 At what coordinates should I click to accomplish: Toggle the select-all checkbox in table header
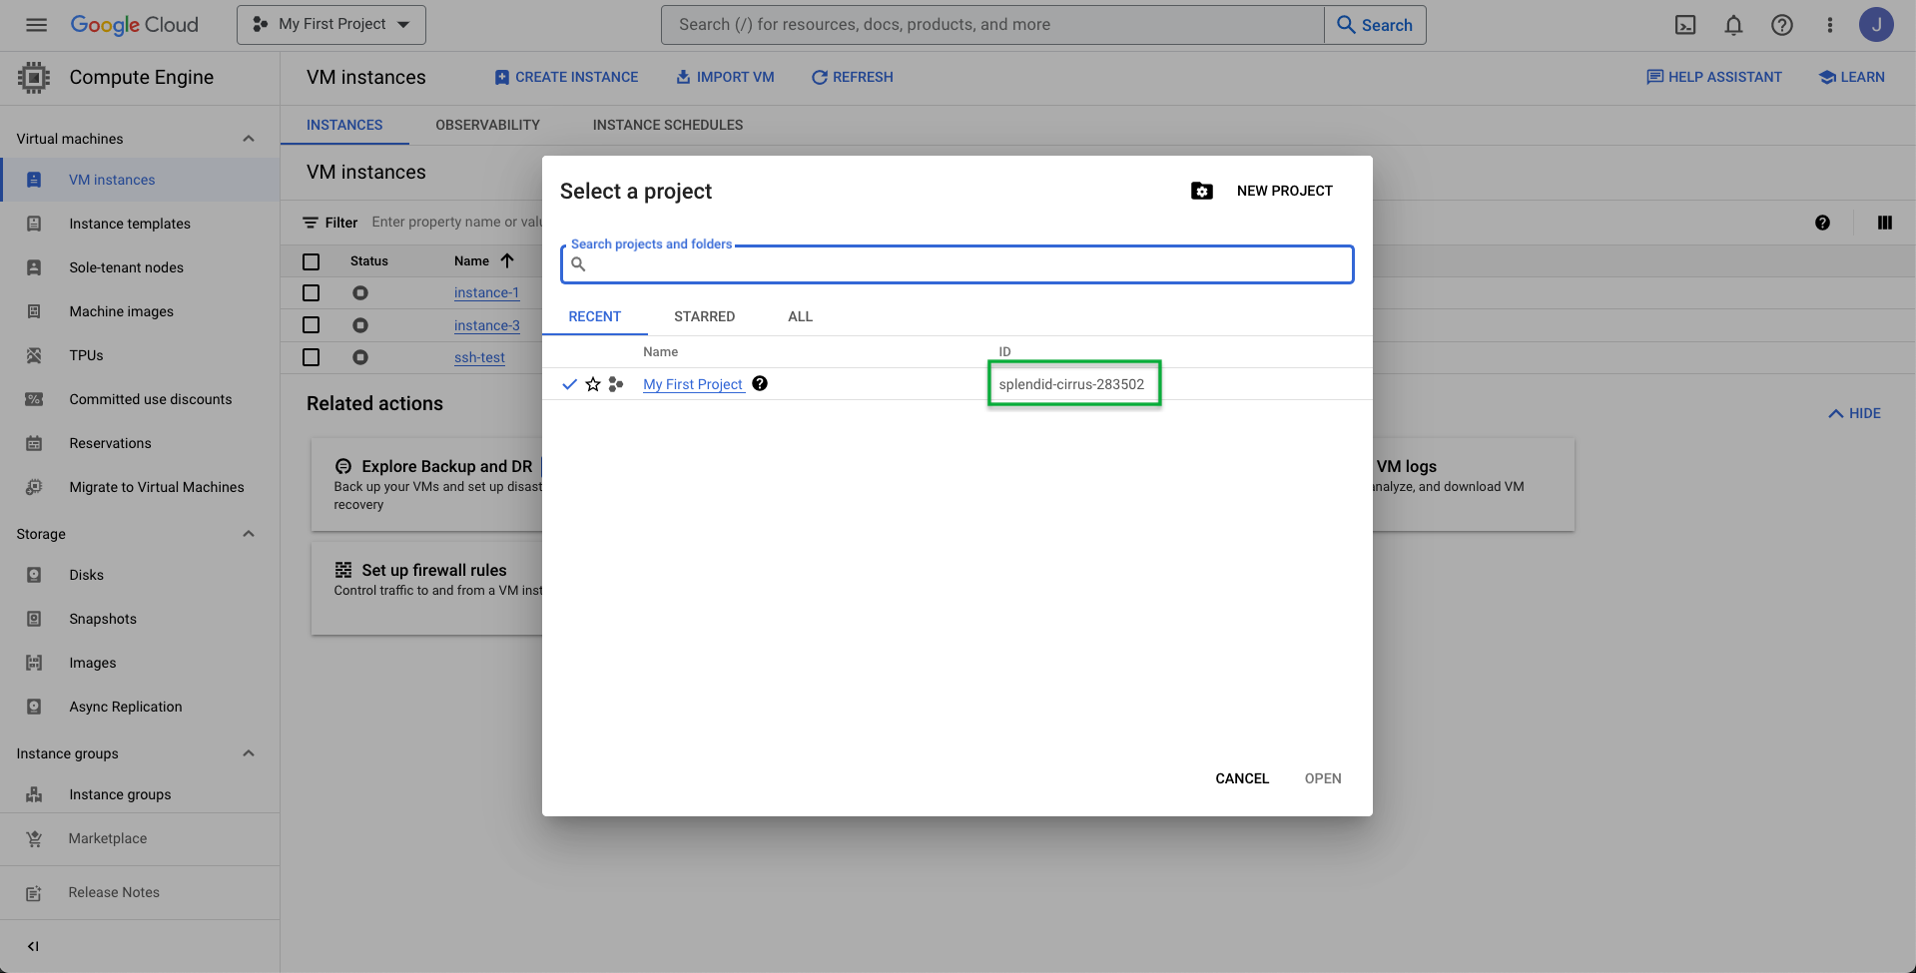click(x=312, y=261)
